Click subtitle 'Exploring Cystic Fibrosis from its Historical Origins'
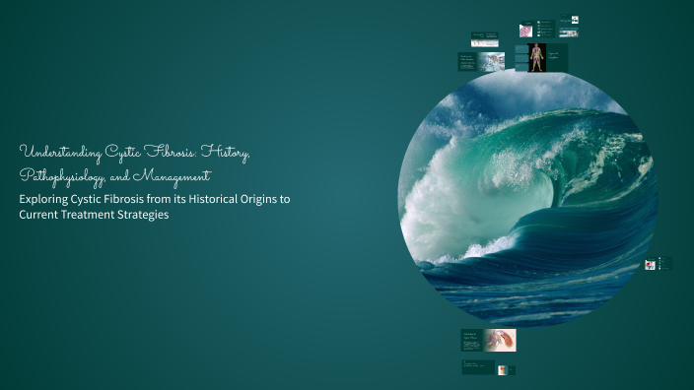Viewport: 694px width, 390px height. point(149,199)
